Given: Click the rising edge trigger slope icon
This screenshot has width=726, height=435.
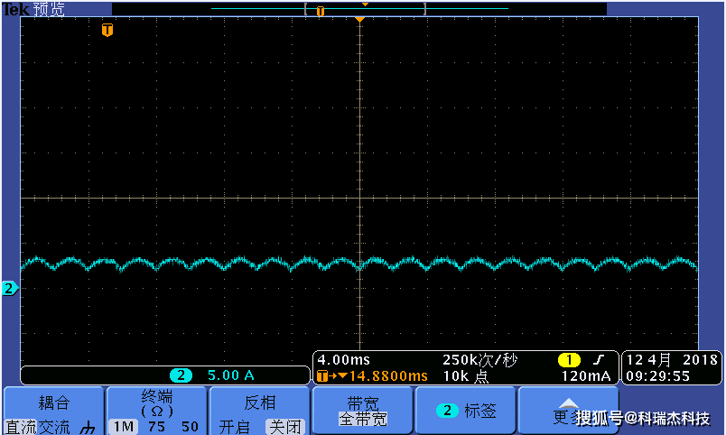Looking at the screenshot, I should pyautogui.click(x=597, y=360).
